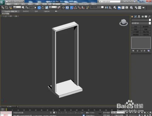Screen dimensions: 152x116
Task: Open named selection sets dropdown
Action: coord(97,7)
